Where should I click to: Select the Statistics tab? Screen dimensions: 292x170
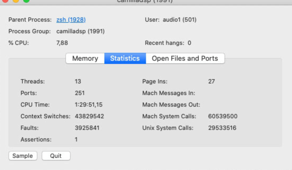(125, 58)
